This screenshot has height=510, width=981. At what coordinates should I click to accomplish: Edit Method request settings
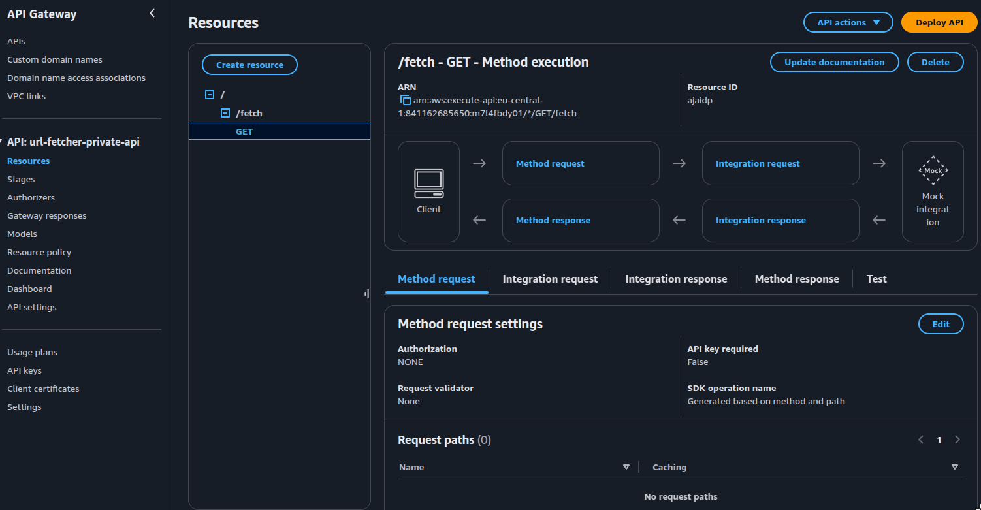point(941,324)
